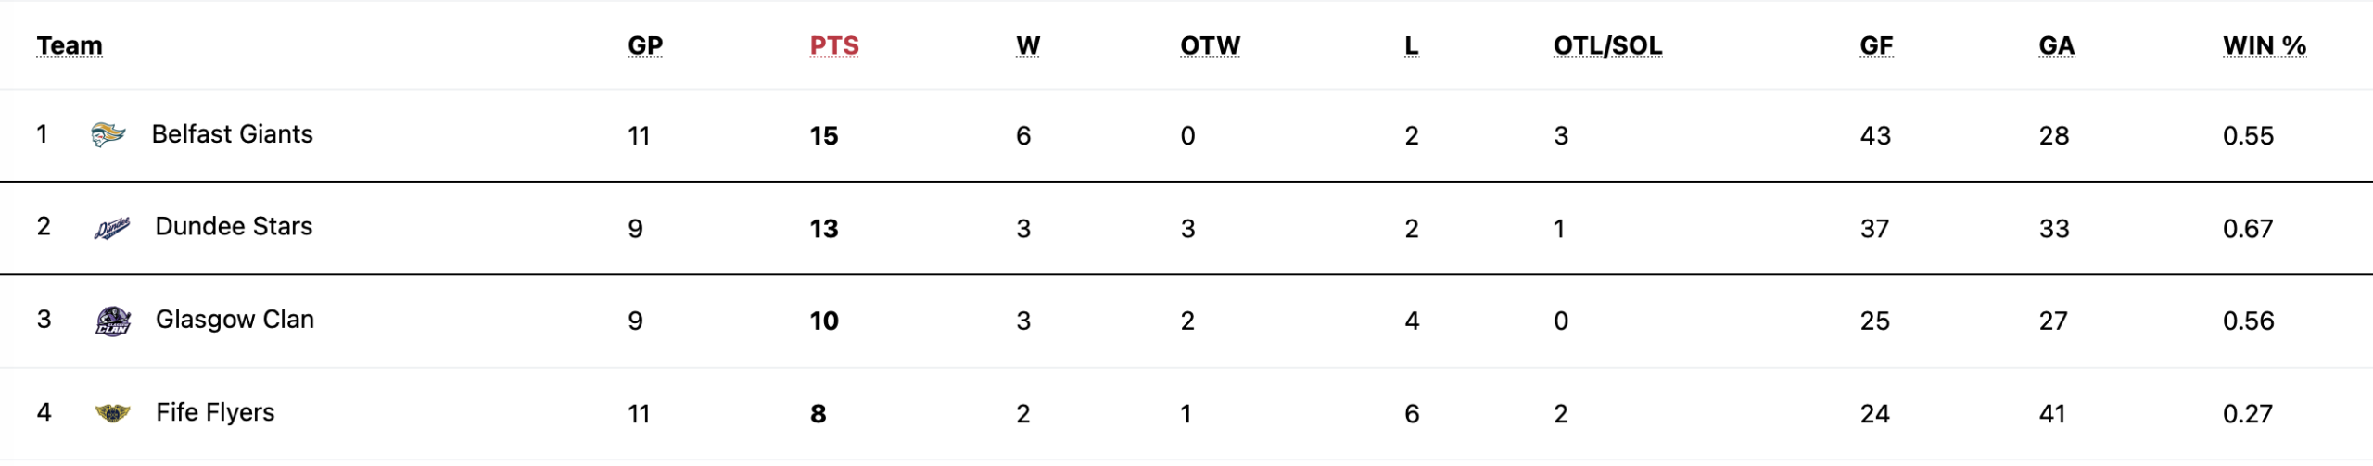
Task: Click the Dundee Stars team logo
Action: pos(112,228)
